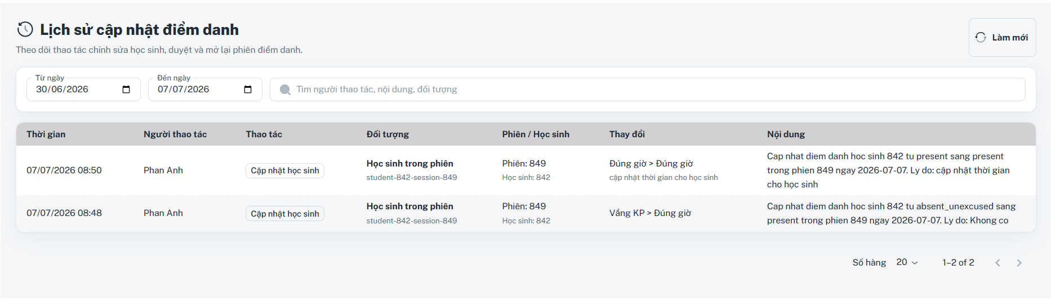Click the Người thao tác column header
The width and height of the screenshot is (1051, 301).
click(175, 134)
